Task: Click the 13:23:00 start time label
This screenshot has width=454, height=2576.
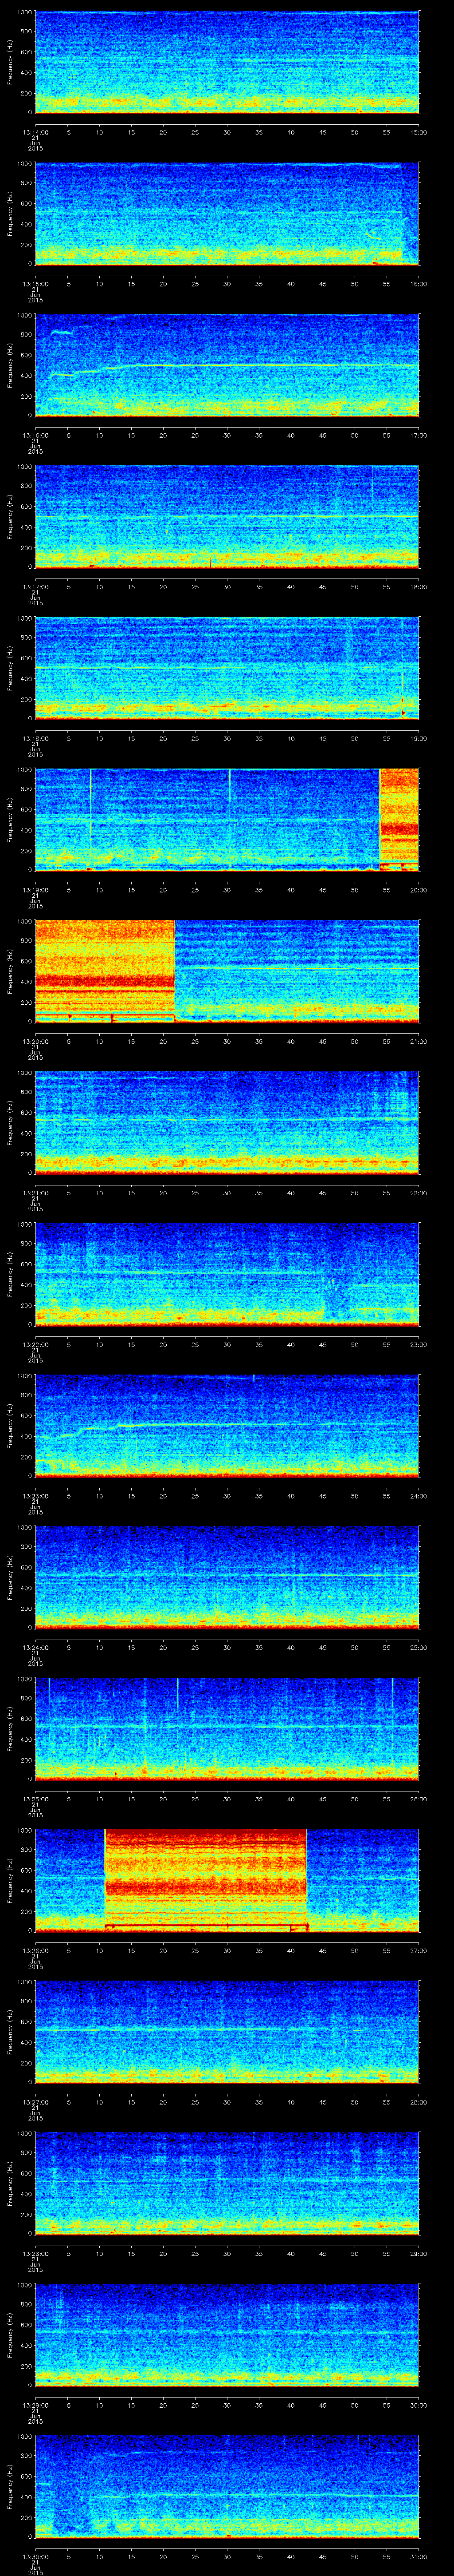Action: (x=35, y=1495)
